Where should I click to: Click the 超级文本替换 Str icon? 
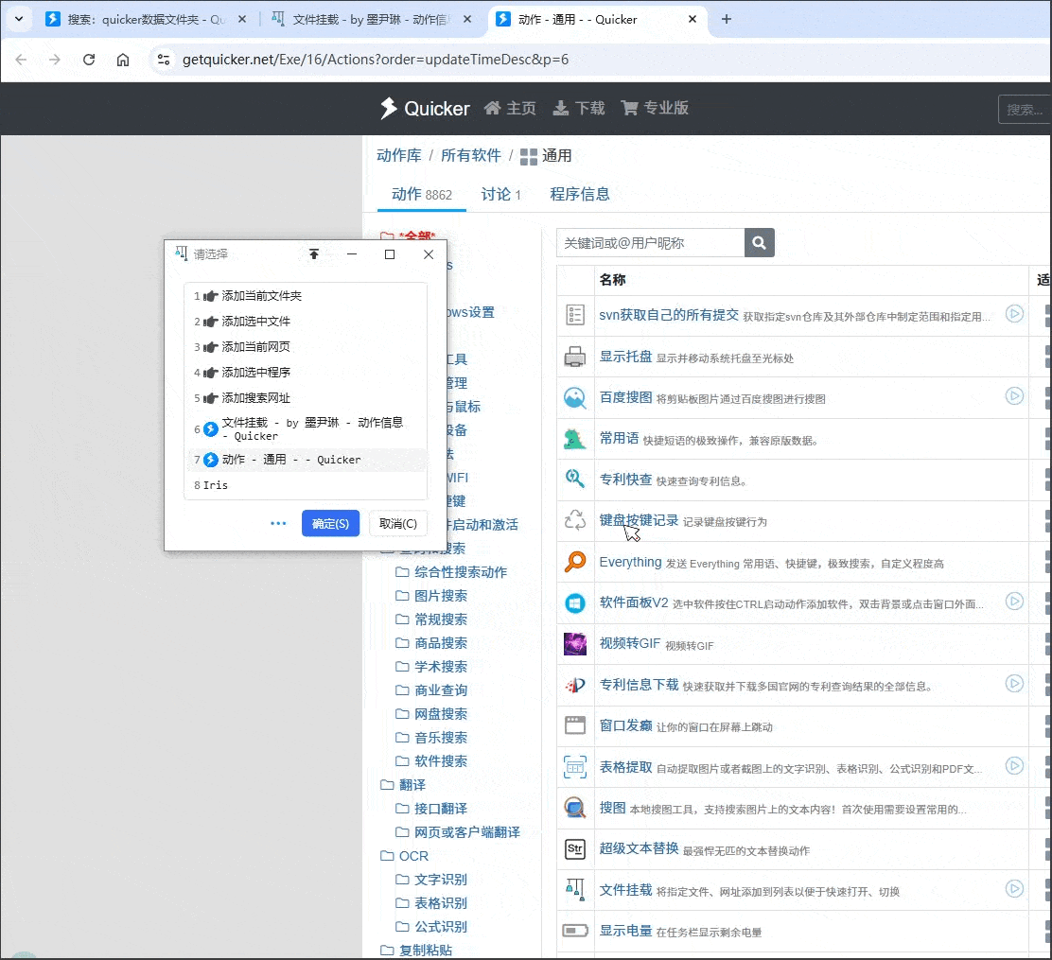(x=575, y=848)
